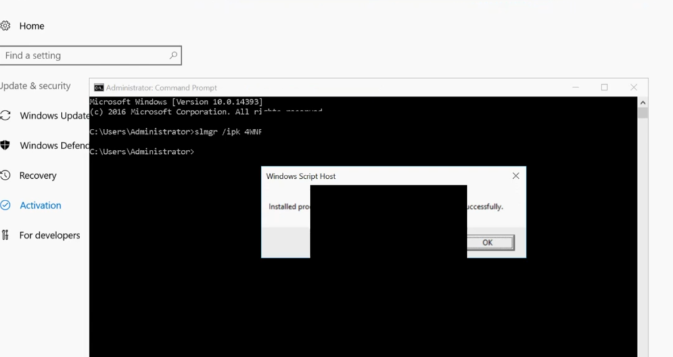Open the Recovery text label in sidebar
Screen dimensions: 673x357
coord(37,176)
